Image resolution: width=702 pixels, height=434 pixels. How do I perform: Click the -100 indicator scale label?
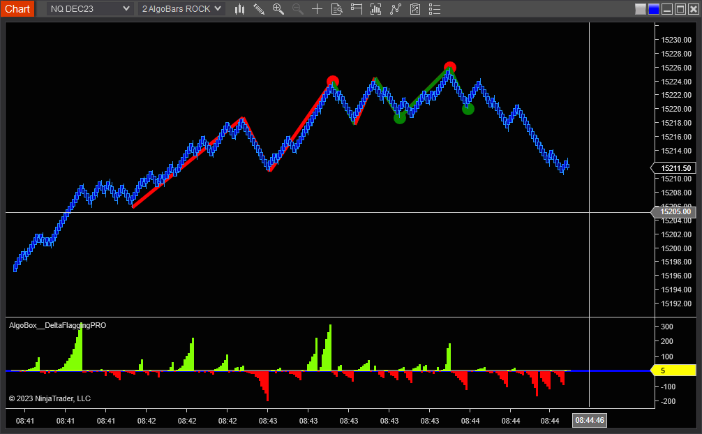(x=668, y=387)
